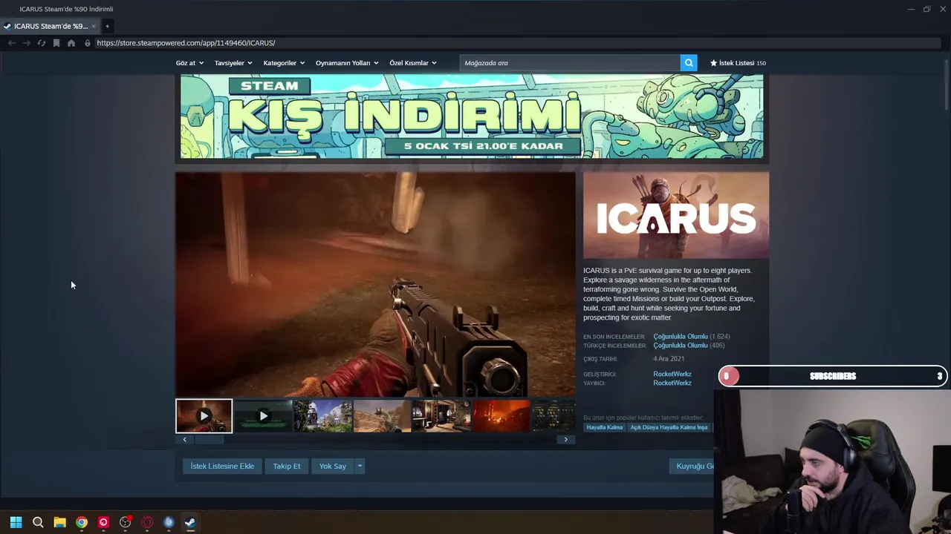Click the Yok Say button
The image size is (951, 534).
(333, 467)
